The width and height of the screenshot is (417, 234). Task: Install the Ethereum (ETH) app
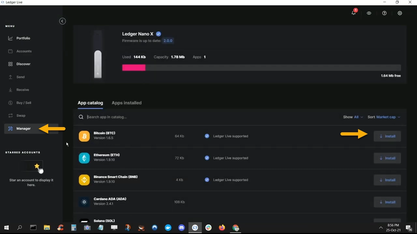[x=387, y=158]
